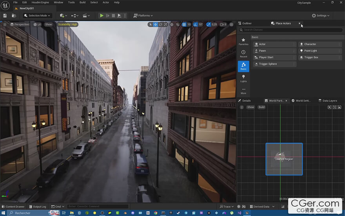The image size is (345, 216).
Task: Expand the Platforms dropdown
Action: click(143, 16)
